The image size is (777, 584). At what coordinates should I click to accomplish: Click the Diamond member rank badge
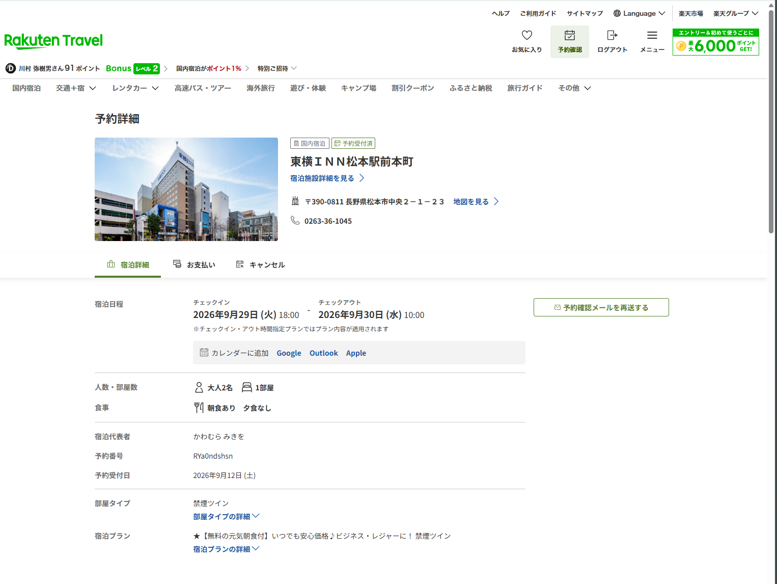(x=10, y=68)
